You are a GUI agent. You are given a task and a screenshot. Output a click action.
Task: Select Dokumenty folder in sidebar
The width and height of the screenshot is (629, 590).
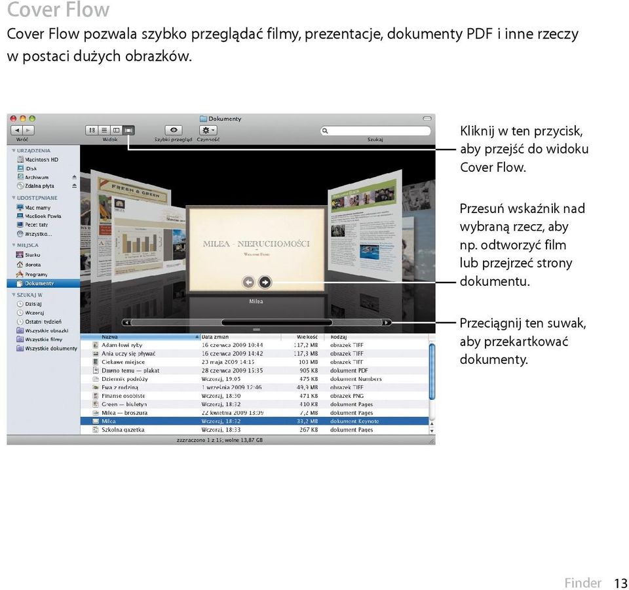click(x=43, y=283)
